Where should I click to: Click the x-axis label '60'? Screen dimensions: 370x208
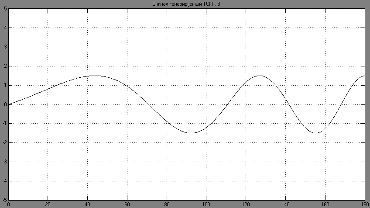pos(127,205)
